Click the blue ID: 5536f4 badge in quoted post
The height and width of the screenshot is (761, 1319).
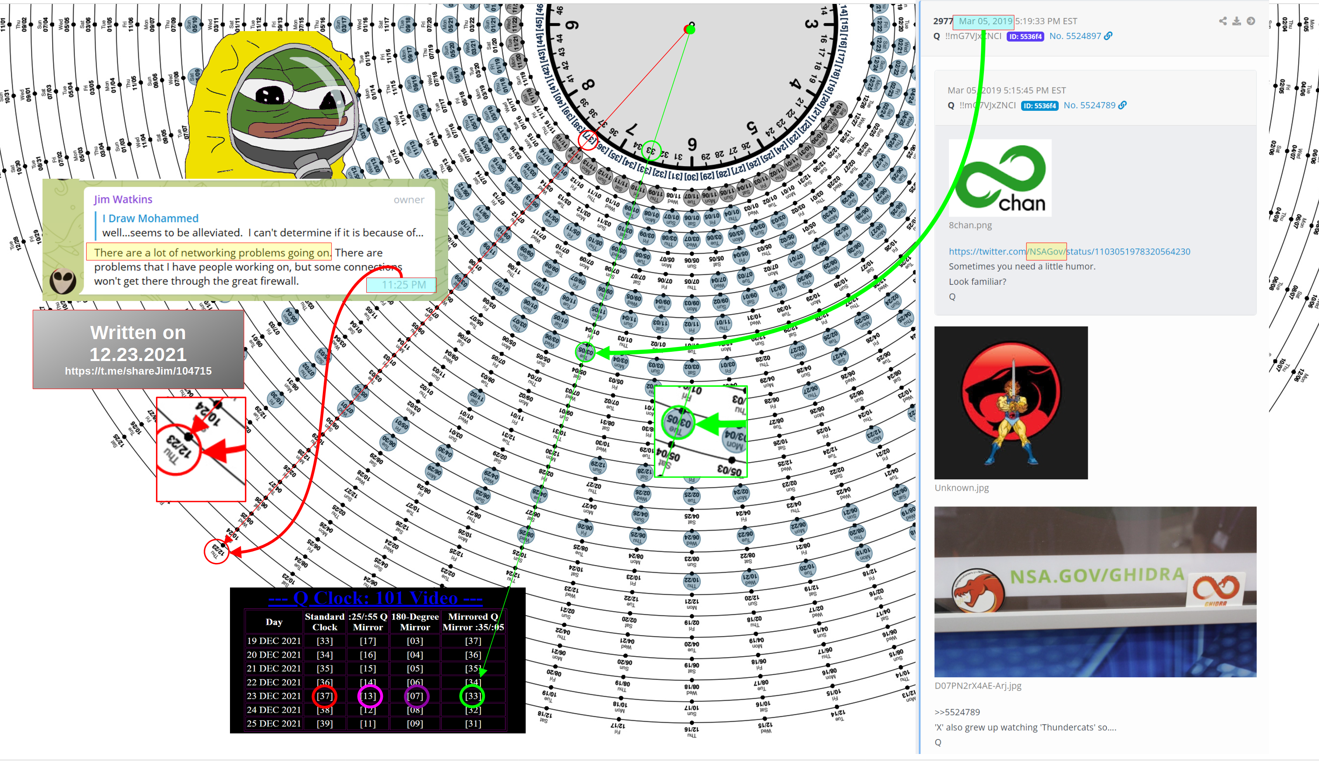[1040, 106]
